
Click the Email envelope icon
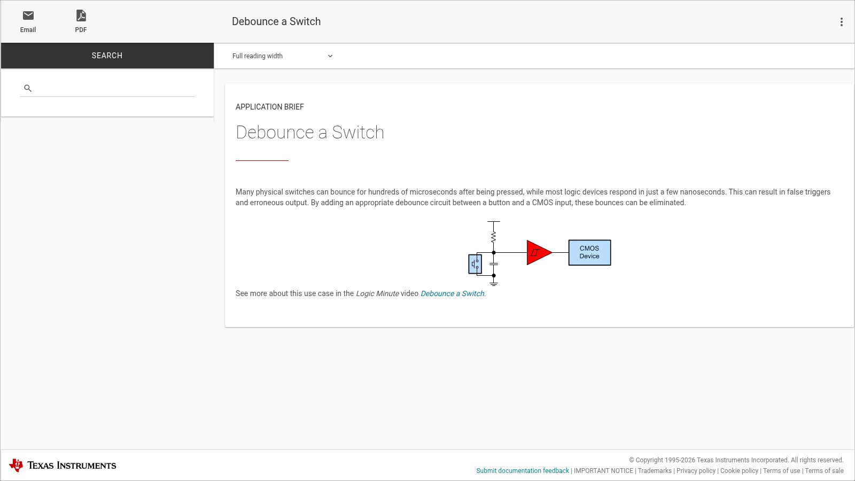(28, 15)
